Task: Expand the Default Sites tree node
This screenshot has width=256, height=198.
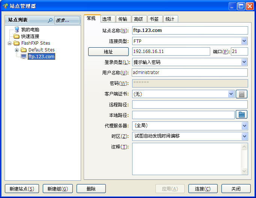Action: (x=17, y=50)
